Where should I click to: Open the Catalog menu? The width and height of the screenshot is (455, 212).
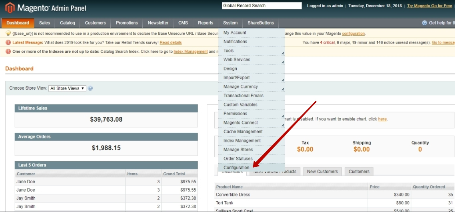pyautogui.click(x=67, y=23)
